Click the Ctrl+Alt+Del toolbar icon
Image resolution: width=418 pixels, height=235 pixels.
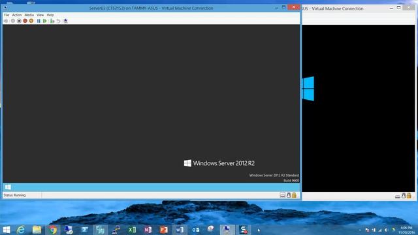6,21
